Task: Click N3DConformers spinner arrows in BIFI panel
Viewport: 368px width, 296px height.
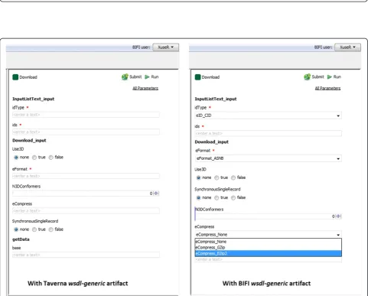Action: 338,216
